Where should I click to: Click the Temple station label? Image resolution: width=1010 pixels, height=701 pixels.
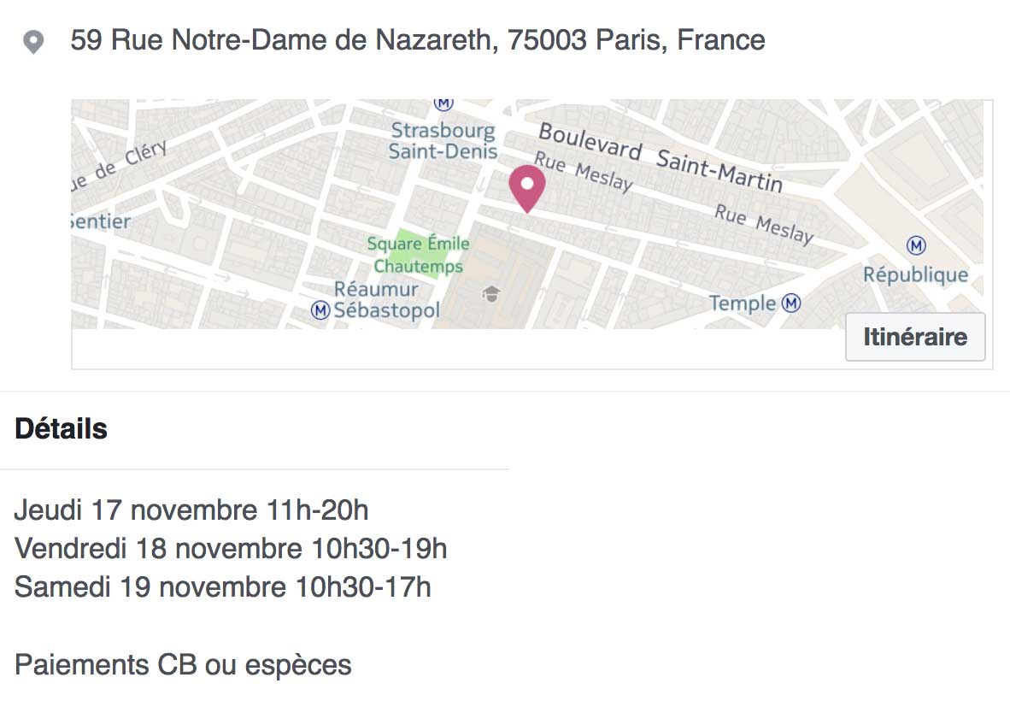pos(743,303)
